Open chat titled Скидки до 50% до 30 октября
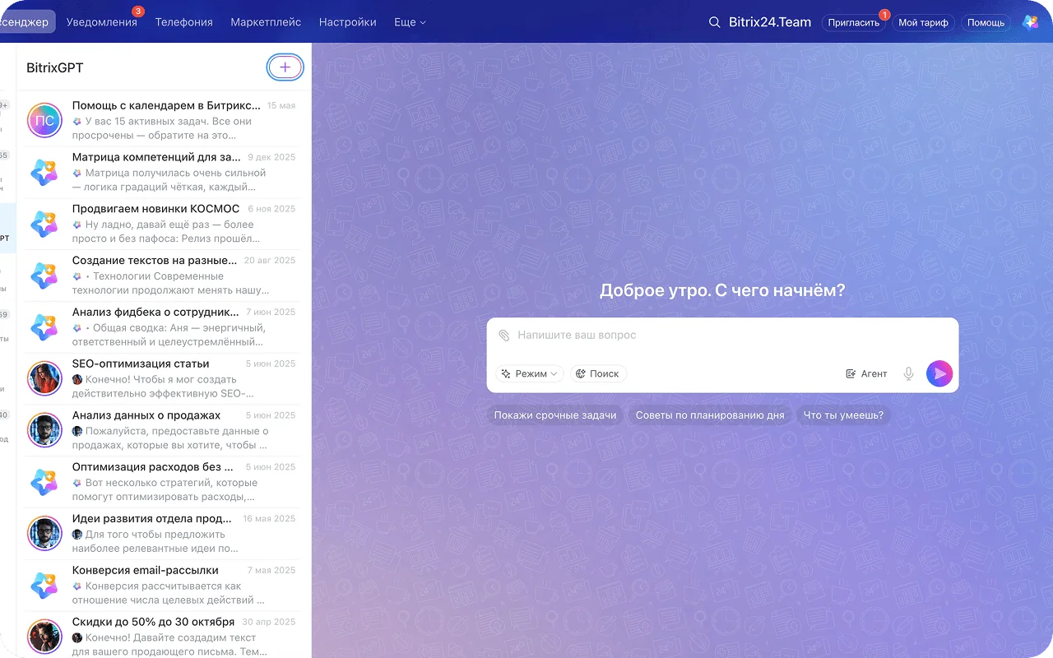 tap(161, 635)
